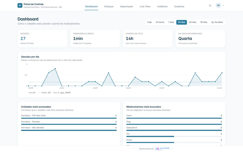This screenshot has height=152, width=243.
Task: Click the peak data point at 09/09
Action: (x=55, y=69)
